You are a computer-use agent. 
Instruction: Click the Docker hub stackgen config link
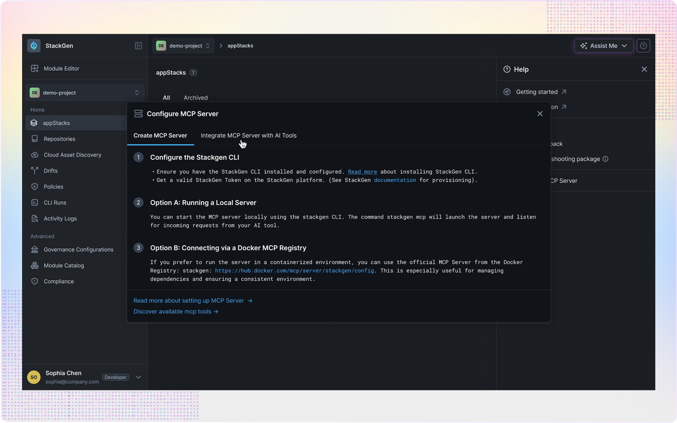tap(294, 271)
